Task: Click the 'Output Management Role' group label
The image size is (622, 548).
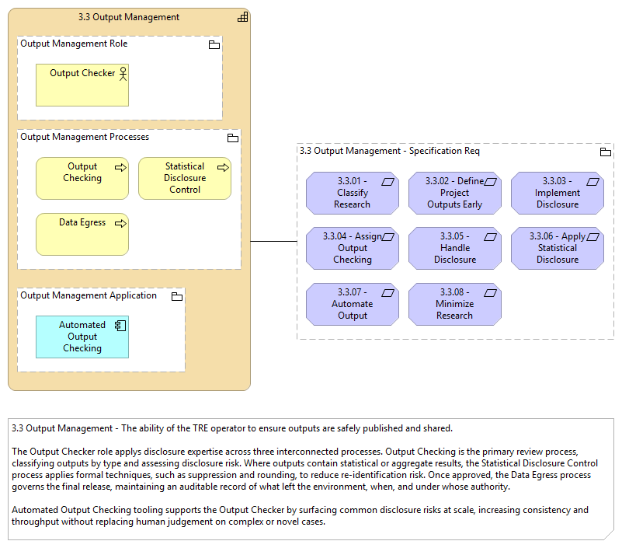Action: [74, 44]
